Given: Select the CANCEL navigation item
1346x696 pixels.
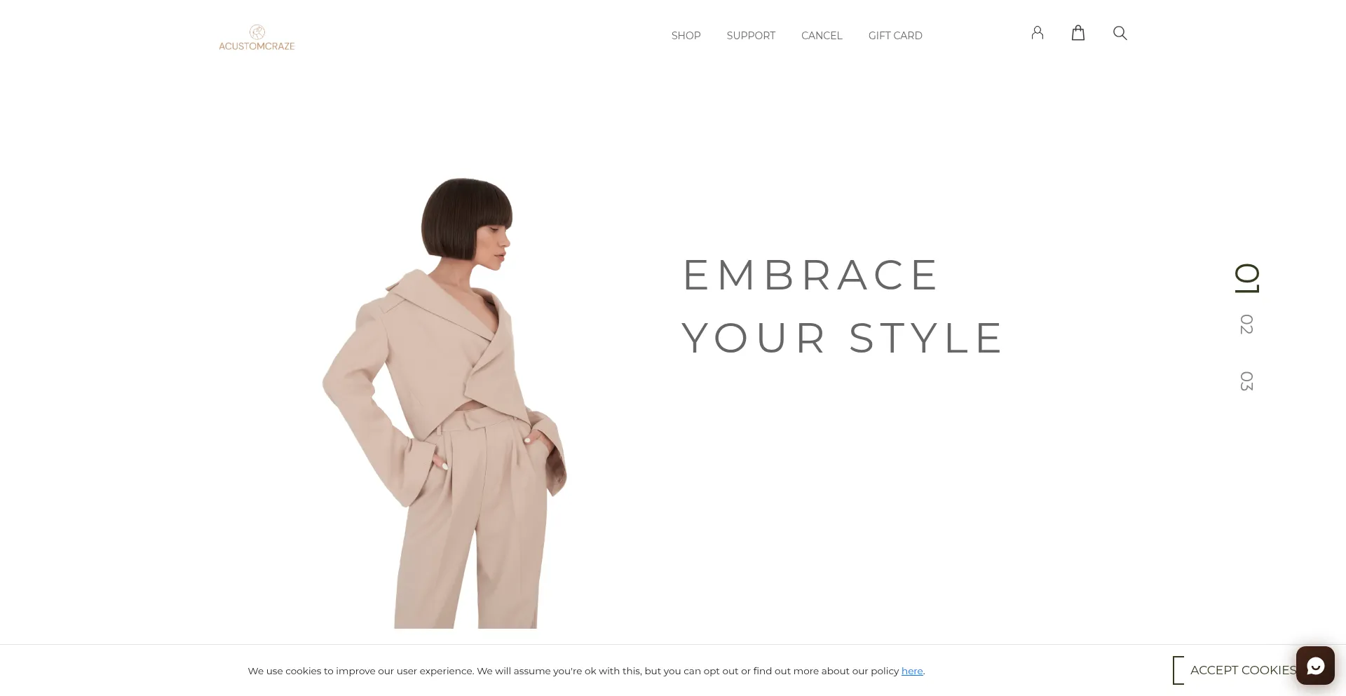Looking at the screenshot, I should click(x=822, y=36).
